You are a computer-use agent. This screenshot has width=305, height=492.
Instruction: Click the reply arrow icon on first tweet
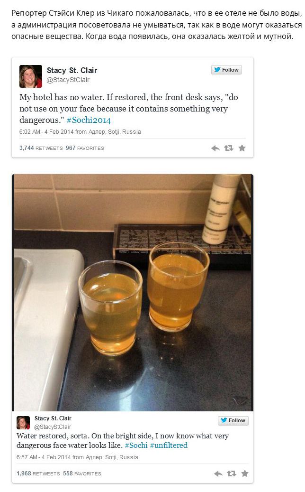point(215,148)
